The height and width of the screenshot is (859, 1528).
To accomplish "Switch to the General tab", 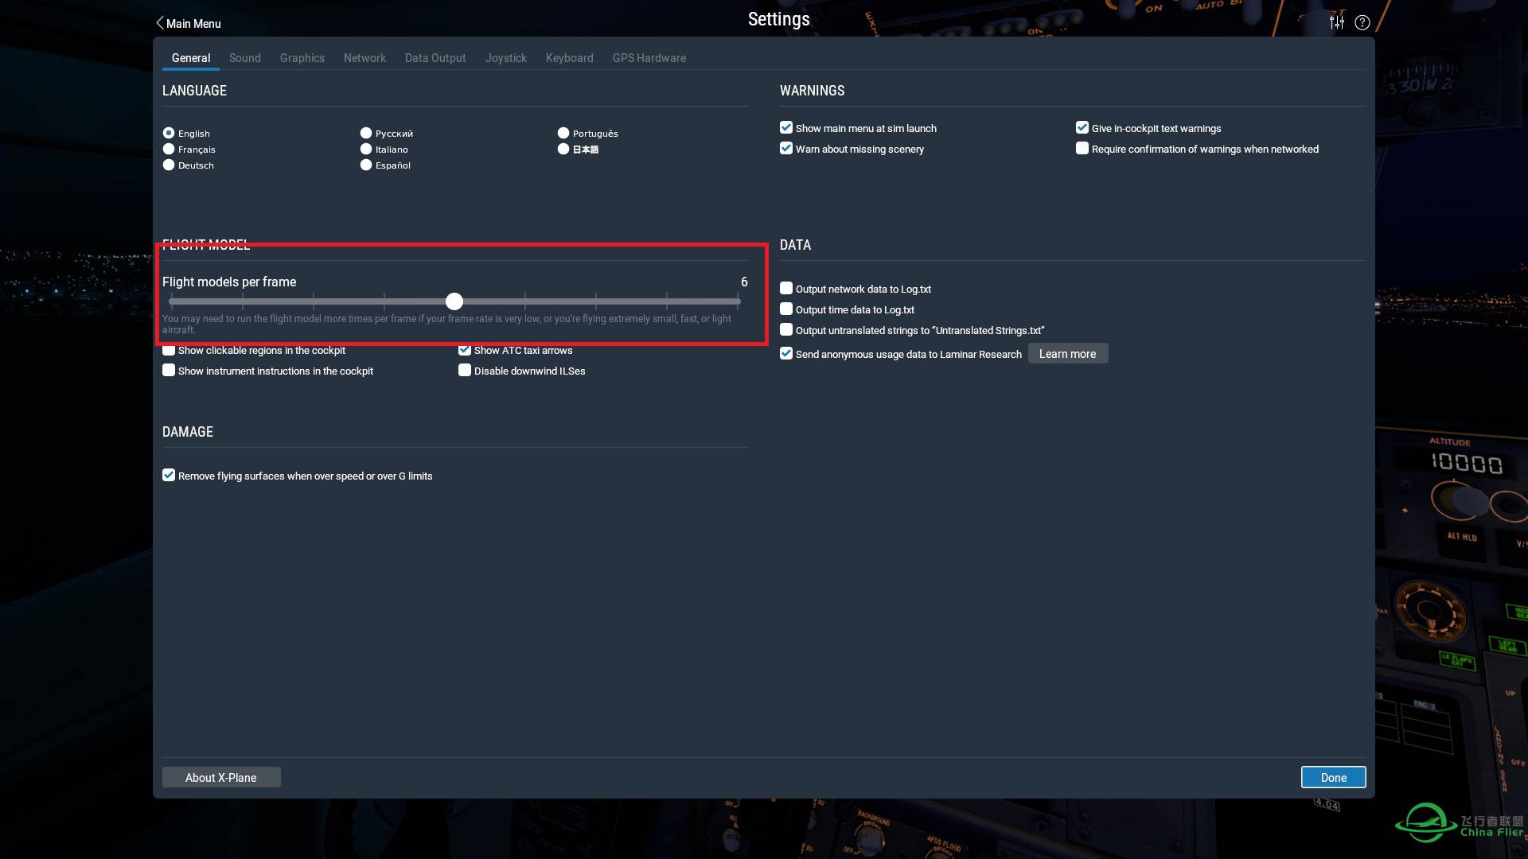I will point(191,58).
